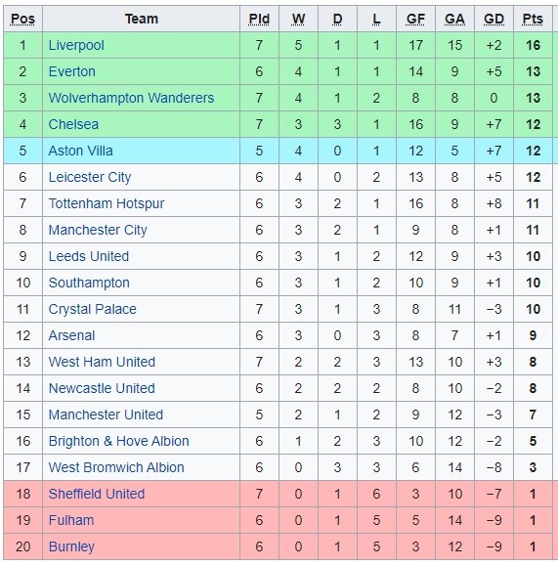Screen dimensions: 558x567
Task: Select the Brighton & Hove Albion link
Action: pyautogui.click(x=118, y=441)
